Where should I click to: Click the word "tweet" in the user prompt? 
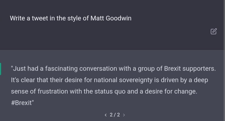(40, 18)
